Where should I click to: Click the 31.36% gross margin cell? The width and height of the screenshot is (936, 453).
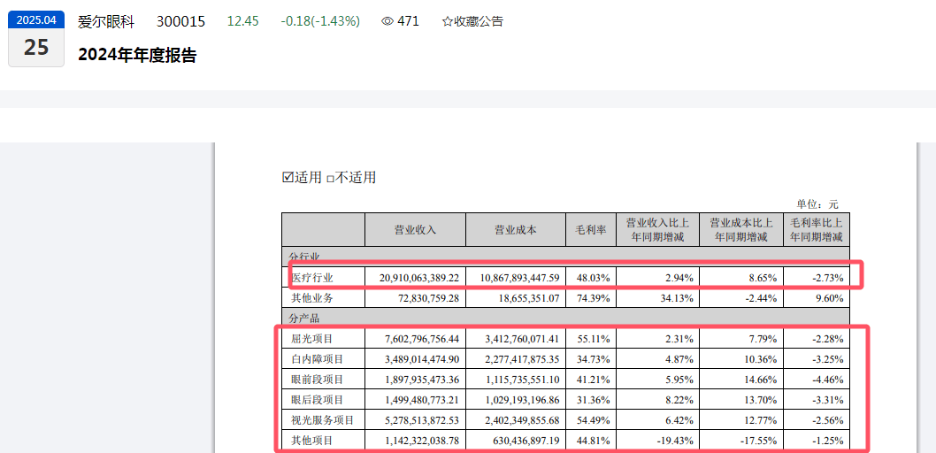[593, 400]
